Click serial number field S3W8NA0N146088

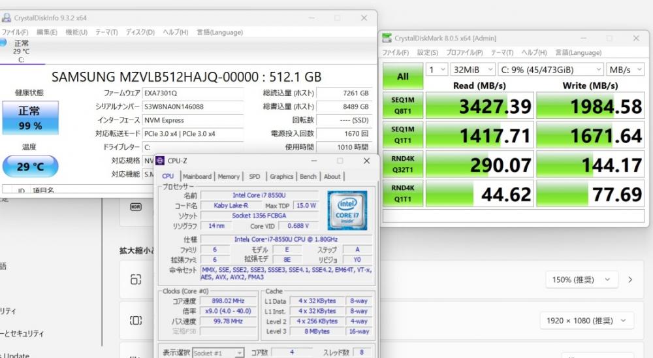pyautogui.click(x=193, y=106)
